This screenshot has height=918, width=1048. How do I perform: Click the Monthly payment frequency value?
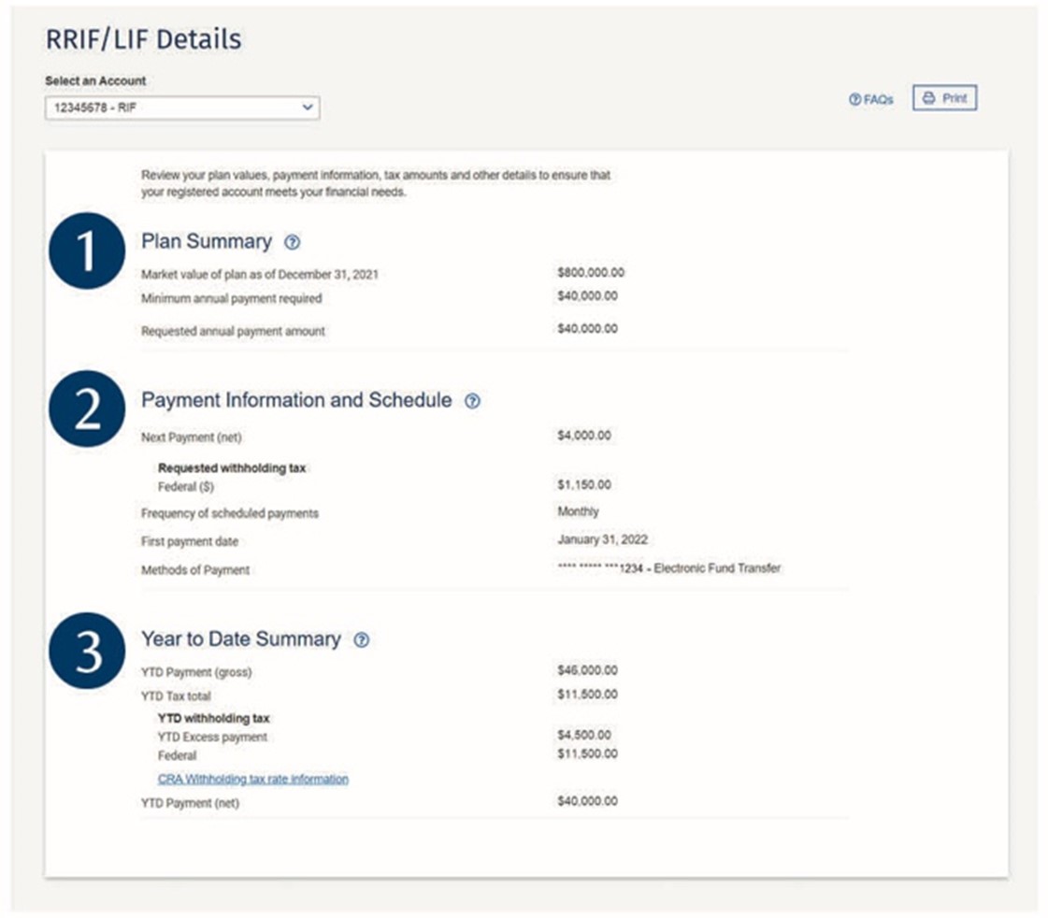[x=578, y=511]
